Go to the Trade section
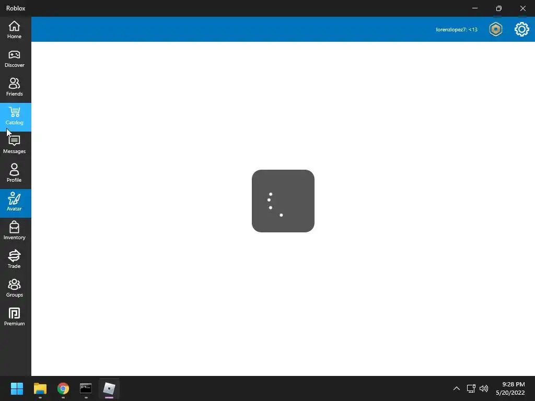 pyautogui.click(x=14, y=260)
